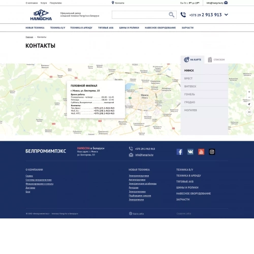This screenshot has height=254, width=254.
Task: Open the Карта сайта footer link
Action: [138, 214]
